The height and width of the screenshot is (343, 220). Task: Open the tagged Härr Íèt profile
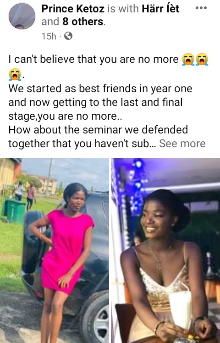(160, 9)
